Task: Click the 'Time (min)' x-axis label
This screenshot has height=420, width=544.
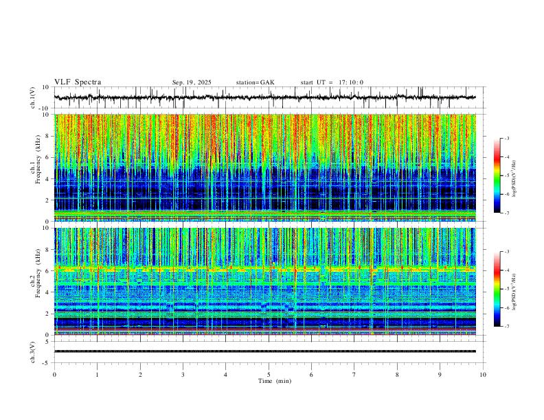Action: click(275, 381)
